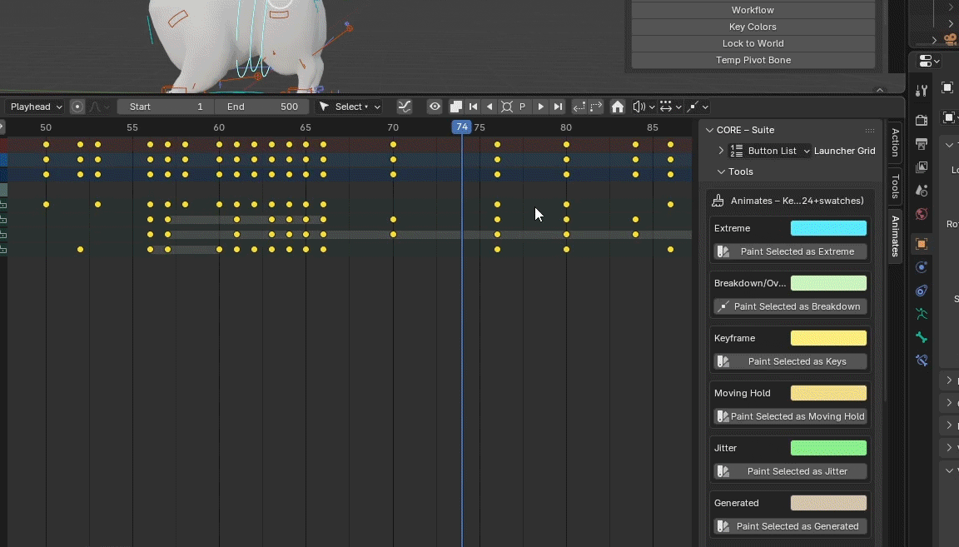Open the Render properties tab
Screen dimensions: 959x547
point(922,121)
